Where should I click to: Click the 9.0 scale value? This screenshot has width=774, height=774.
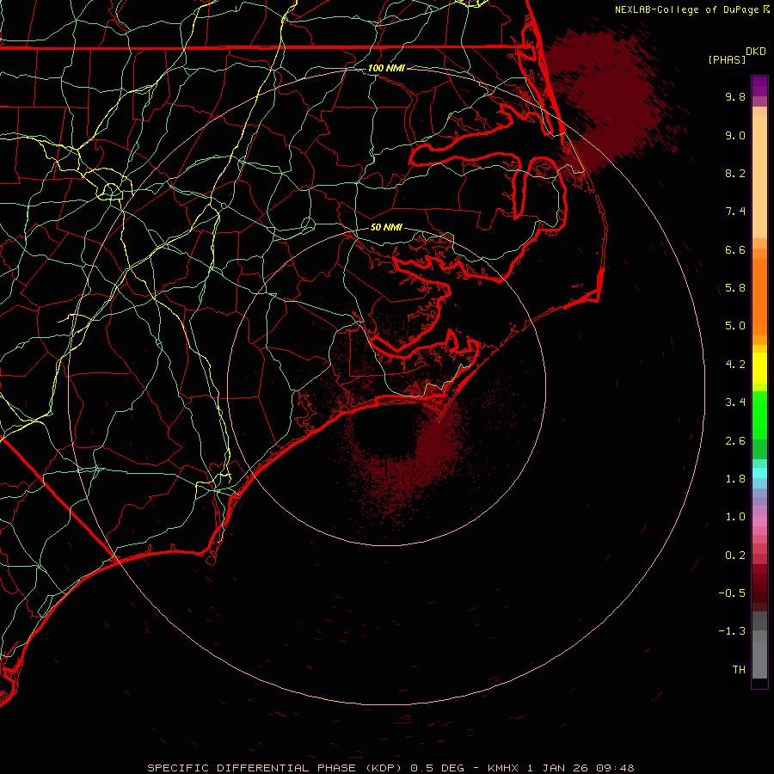click(x=735, y=135)
